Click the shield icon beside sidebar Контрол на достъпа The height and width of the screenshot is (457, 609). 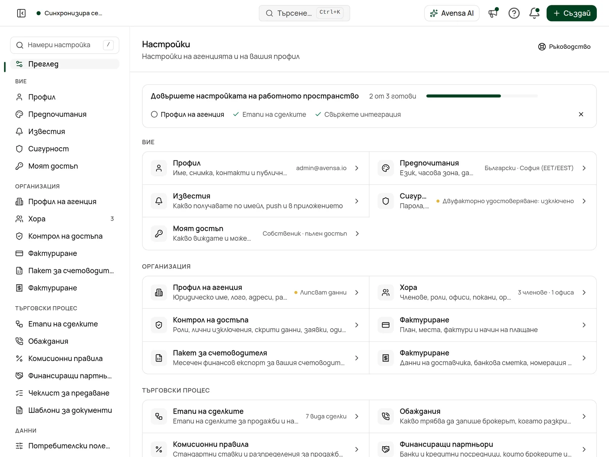pos(19,236)
